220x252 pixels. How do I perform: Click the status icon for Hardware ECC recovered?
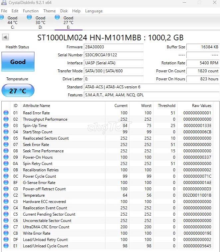click(x=6, y=201)
